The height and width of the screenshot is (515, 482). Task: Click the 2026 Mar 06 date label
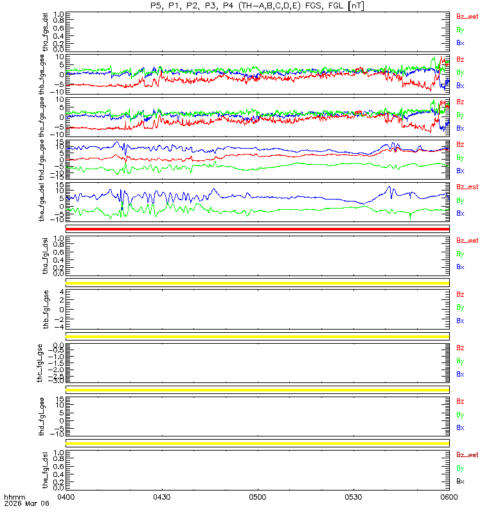click(x=26, y=503)
